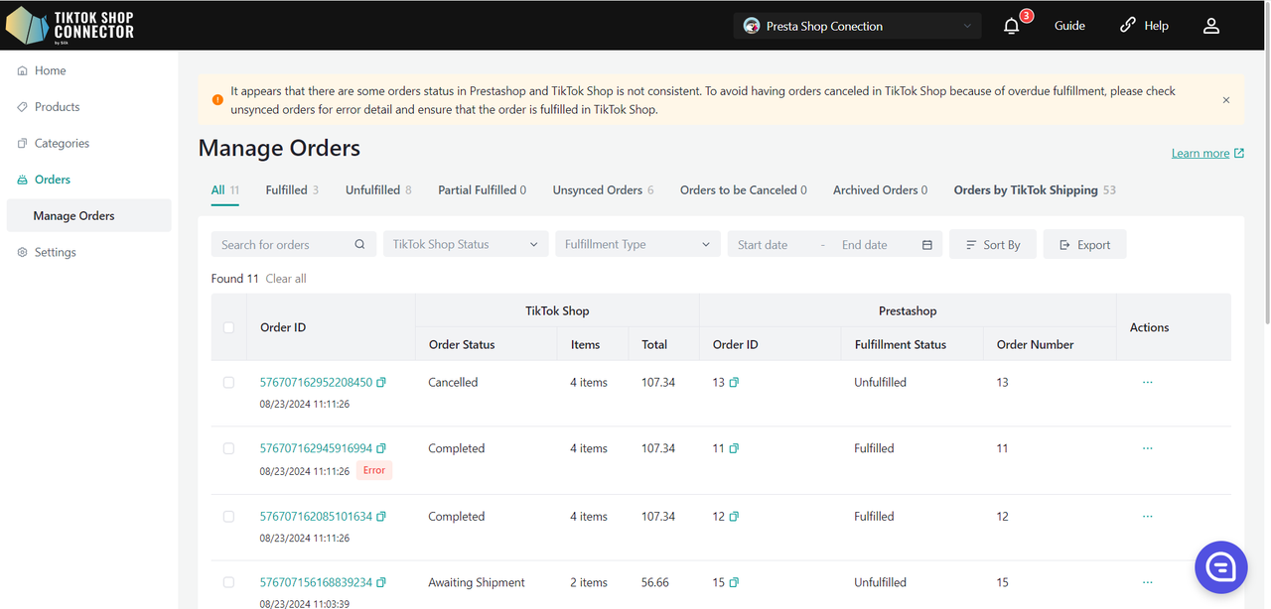
Task: Click the Error badge on order 576707162945916994
Action: [x=374, y=470]
